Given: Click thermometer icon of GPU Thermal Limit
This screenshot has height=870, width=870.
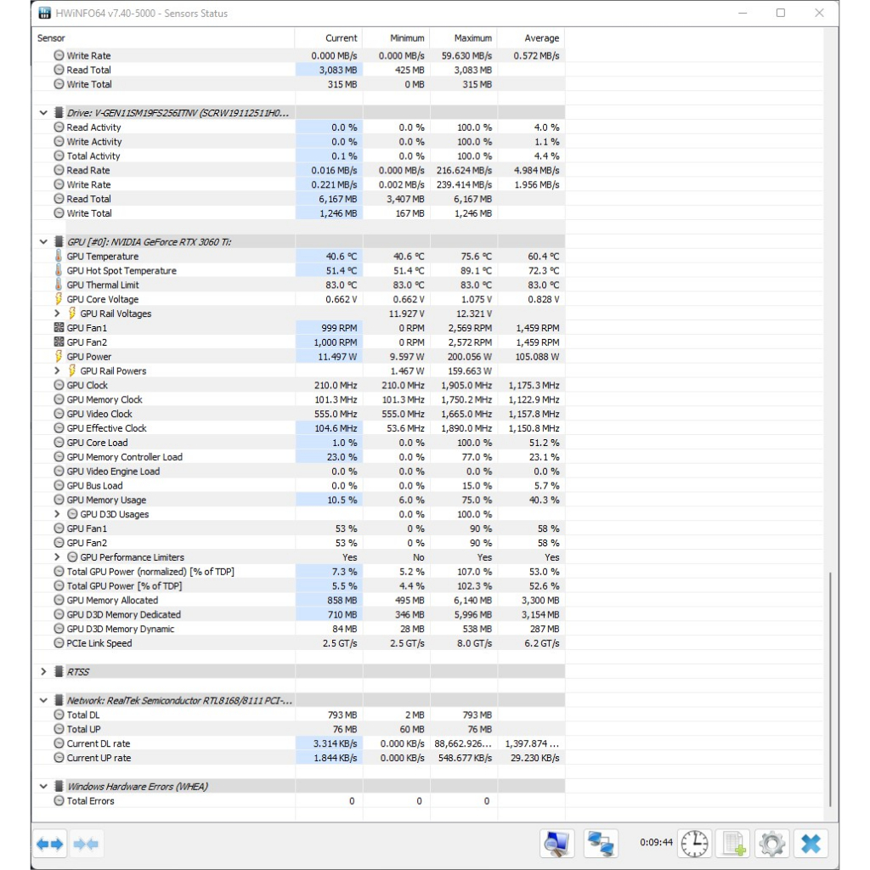Looking at the screenshot, I should [x=59, y=285].
